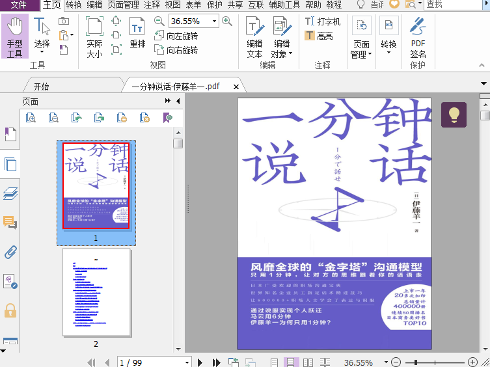Screen dimensions: 490x367
Task: Click the Snapshot camera icon
Action: [64, 21]
